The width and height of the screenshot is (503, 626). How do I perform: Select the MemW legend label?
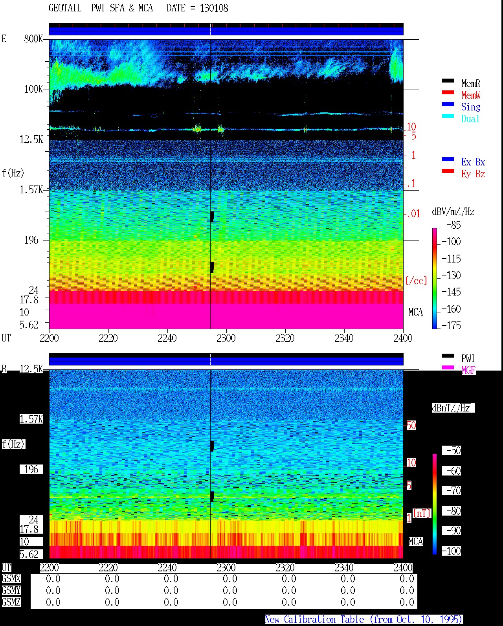(x=471, y=95)
